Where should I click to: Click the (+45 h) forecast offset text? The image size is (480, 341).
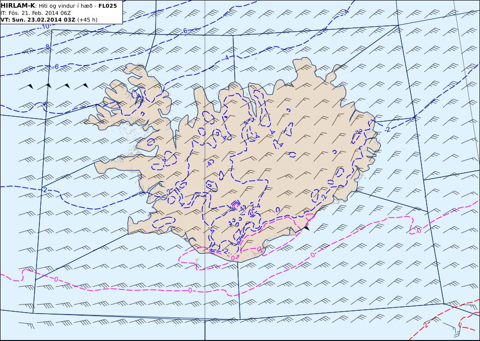point(87,20)
